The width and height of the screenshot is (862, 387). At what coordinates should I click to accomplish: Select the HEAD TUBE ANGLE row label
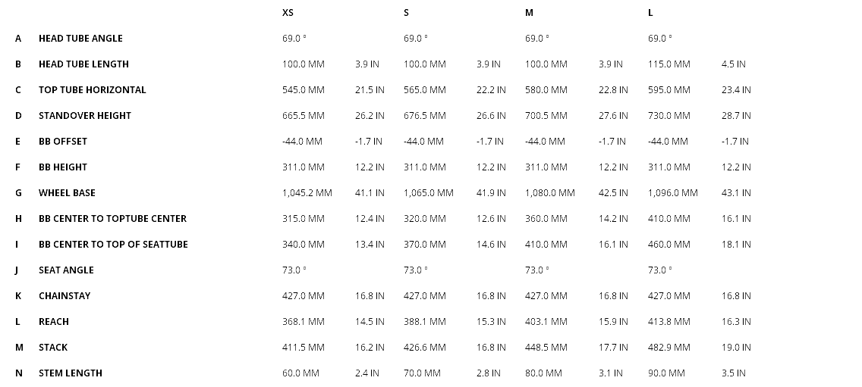click(80, 39)
